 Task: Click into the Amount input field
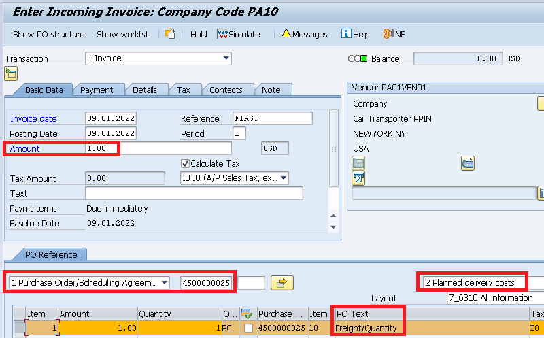[158, 148]
